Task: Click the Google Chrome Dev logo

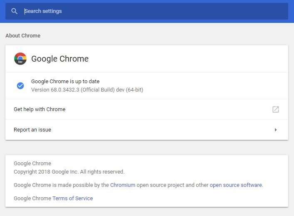Action: click(x=20, y=59)
